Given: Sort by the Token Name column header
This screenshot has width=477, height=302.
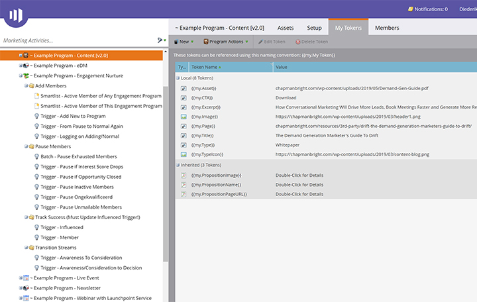Looking at the screenshot, I should tap(231, 67).
